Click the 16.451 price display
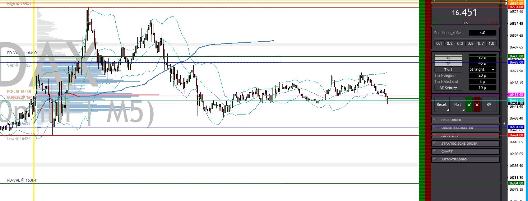Viewport: 528px width, 201px height. (x=465, y=13)
